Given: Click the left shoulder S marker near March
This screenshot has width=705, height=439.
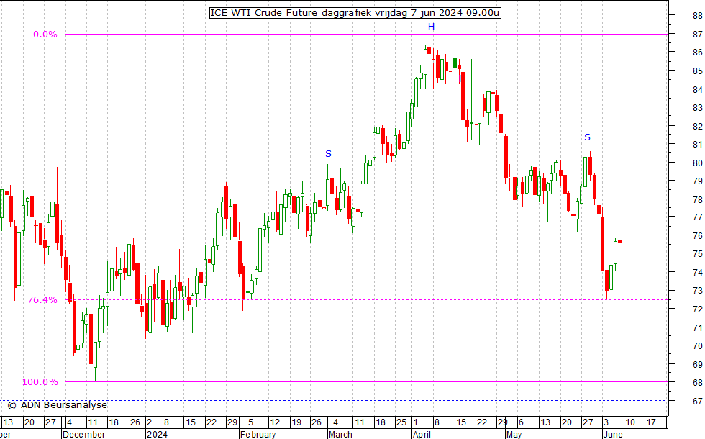Looking at the screenshot, I should click(x=328, y=154).
